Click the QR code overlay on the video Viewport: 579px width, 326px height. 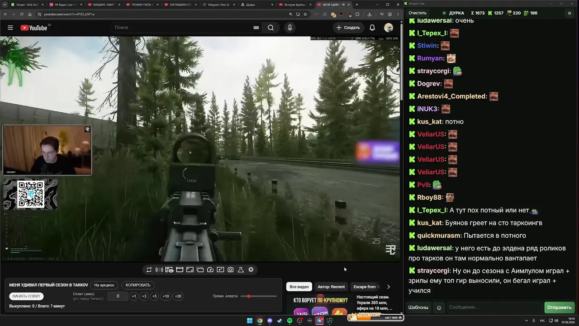[x=31, y=194]
